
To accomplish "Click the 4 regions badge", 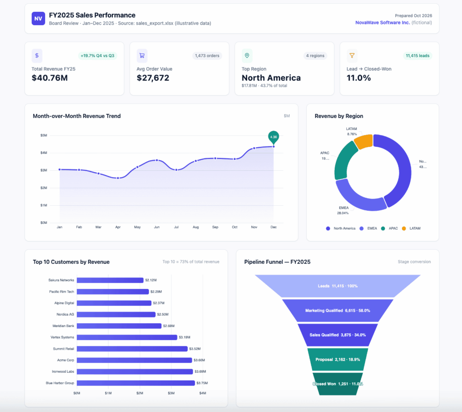I will (x=315, y=55).
